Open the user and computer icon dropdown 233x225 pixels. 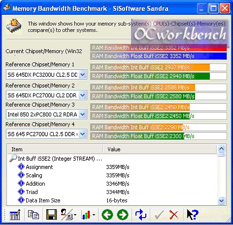click(75, 215)
